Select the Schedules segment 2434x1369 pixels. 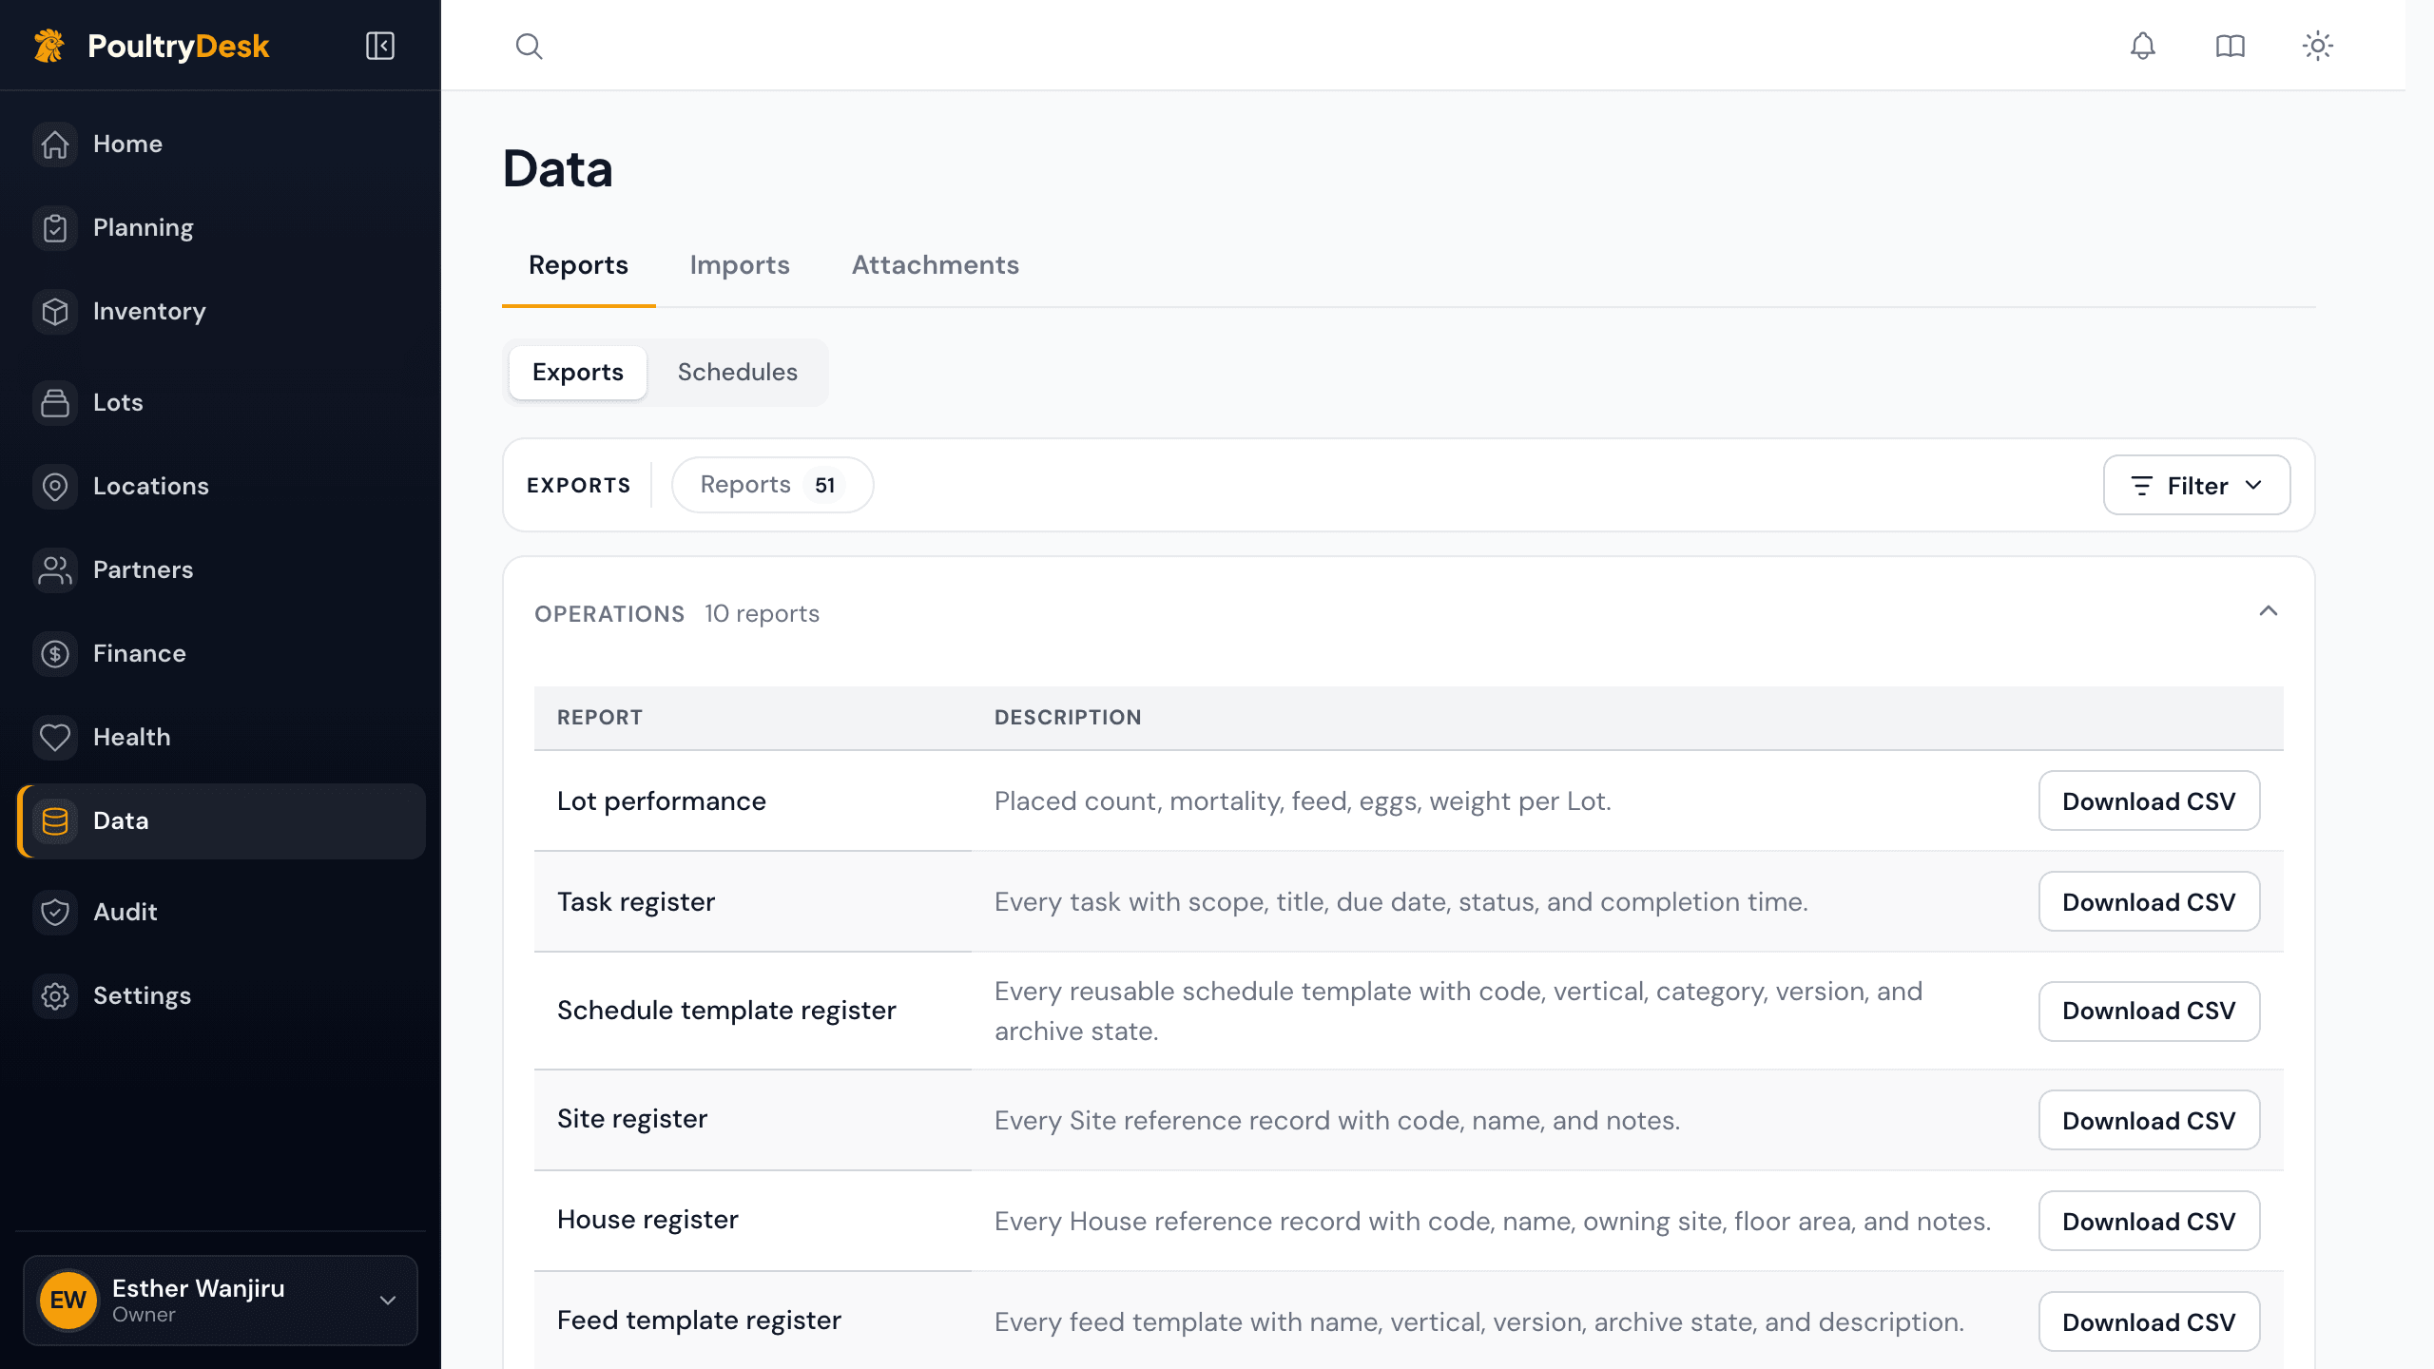click(x=738, y=373)
